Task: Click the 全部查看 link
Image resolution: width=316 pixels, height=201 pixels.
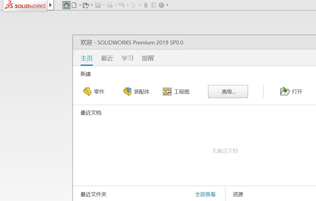Action: 205,194
